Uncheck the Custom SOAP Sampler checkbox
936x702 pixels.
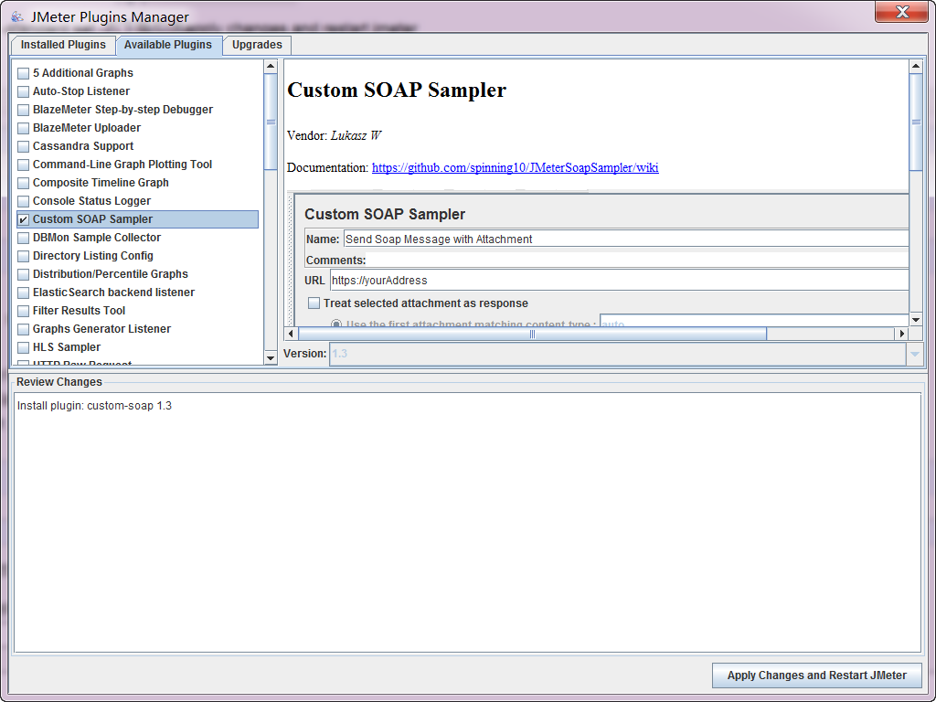[x=23, y=219]
